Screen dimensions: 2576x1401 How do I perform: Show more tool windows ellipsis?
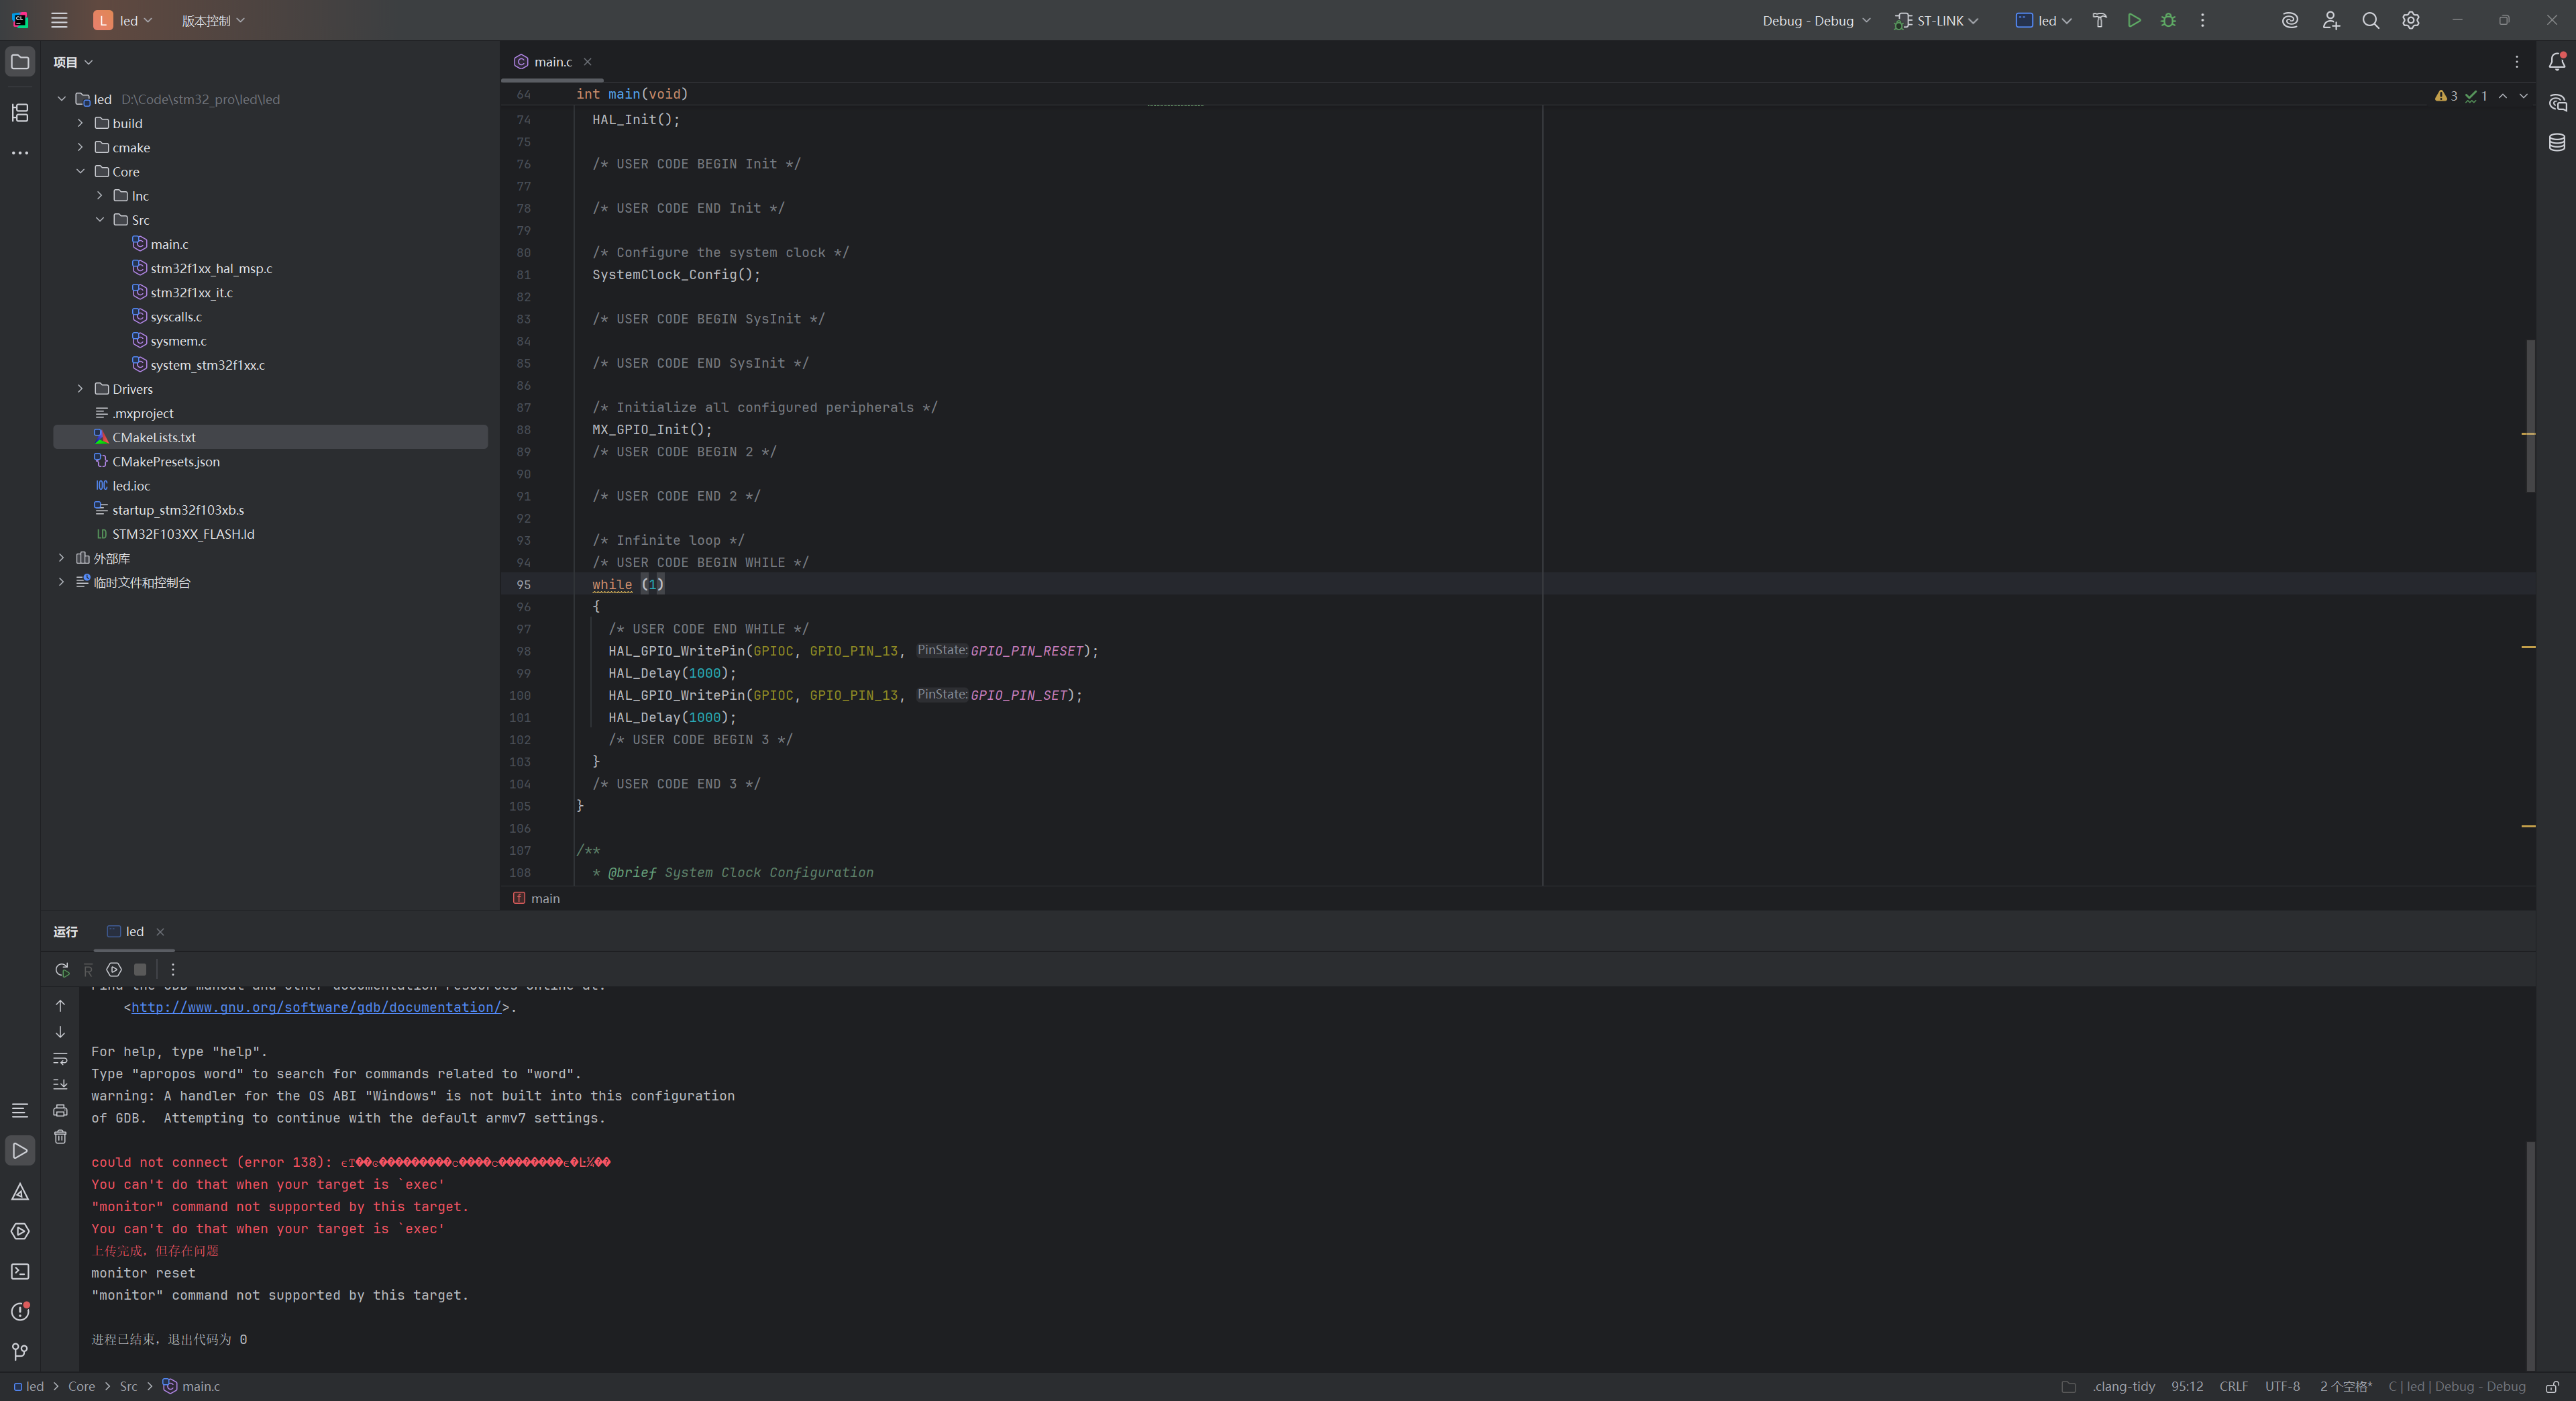(x=20, y=153)
